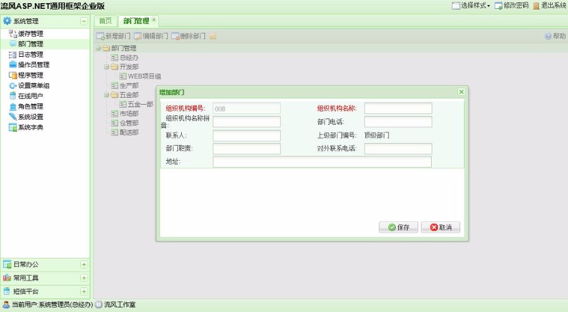Click the current user avatar icon
568x312 pixels.
[6, 304]
